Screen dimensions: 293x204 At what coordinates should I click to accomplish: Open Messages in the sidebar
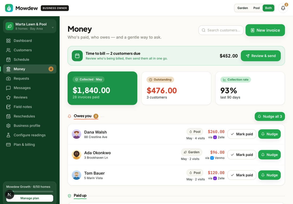point(30,88)
